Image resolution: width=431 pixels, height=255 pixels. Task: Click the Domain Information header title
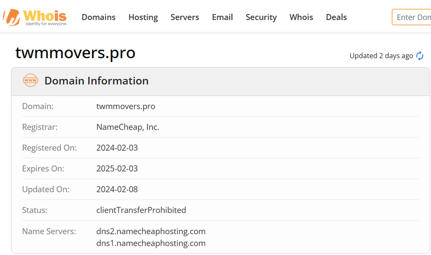click(96, 81)
